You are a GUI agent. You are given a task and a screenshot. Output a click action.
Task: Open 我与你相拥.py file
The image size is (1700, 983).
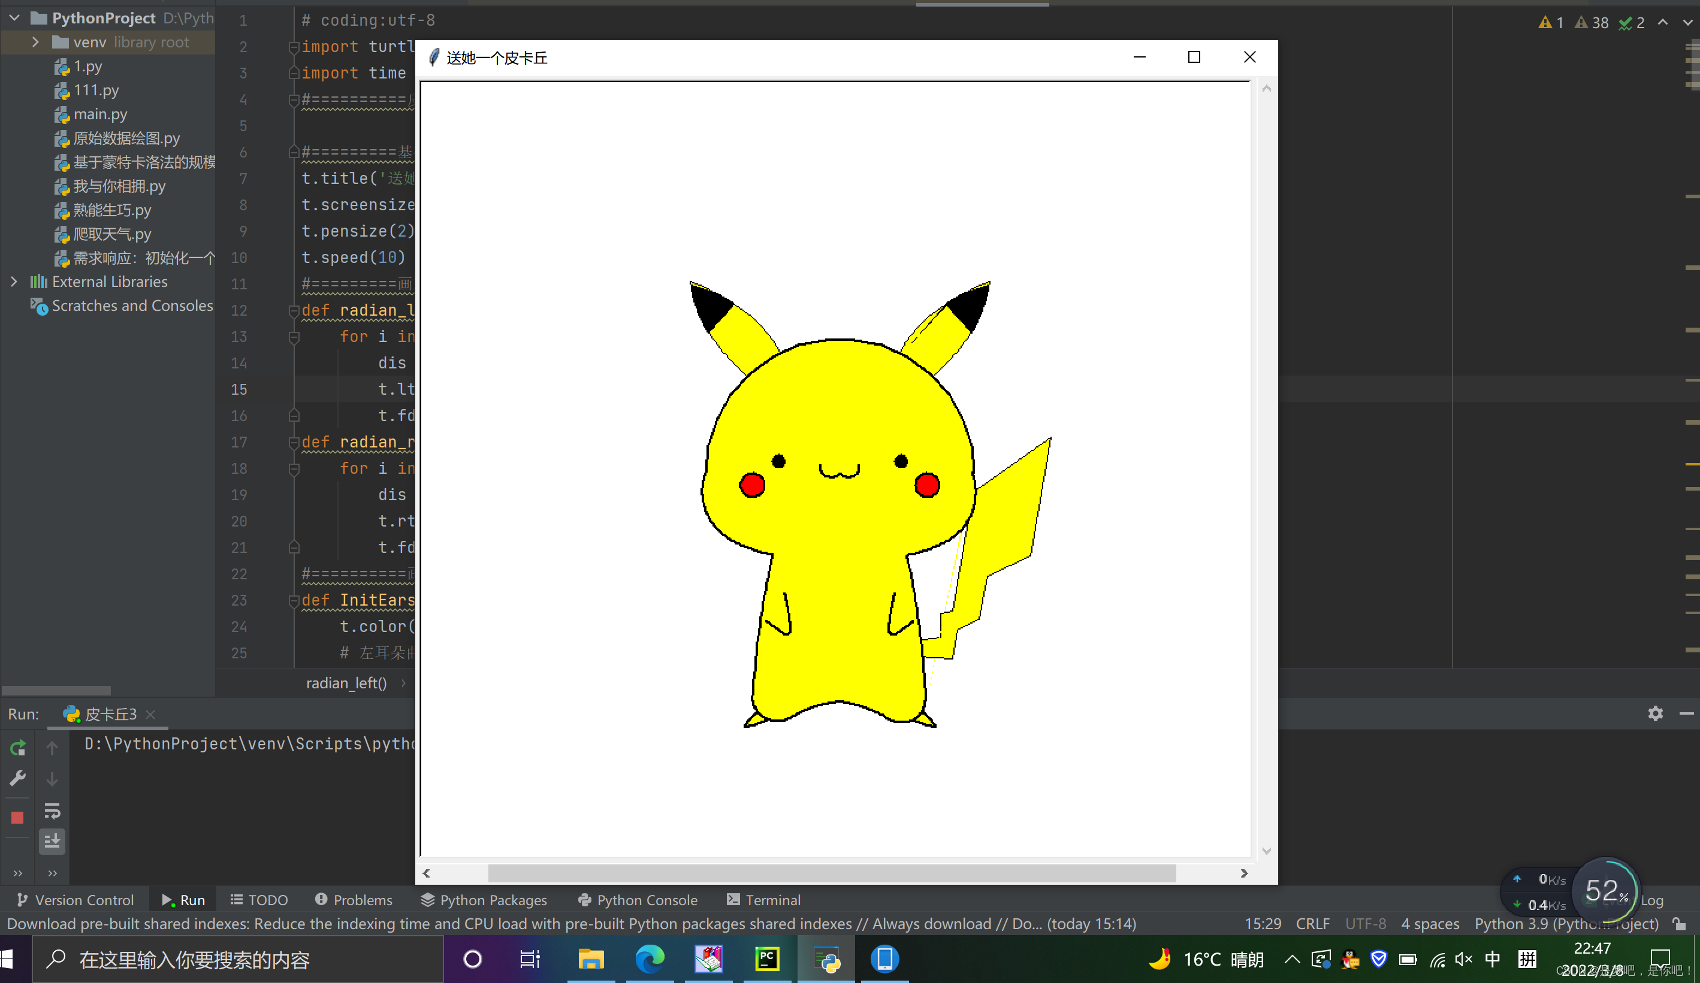point(119,186)
